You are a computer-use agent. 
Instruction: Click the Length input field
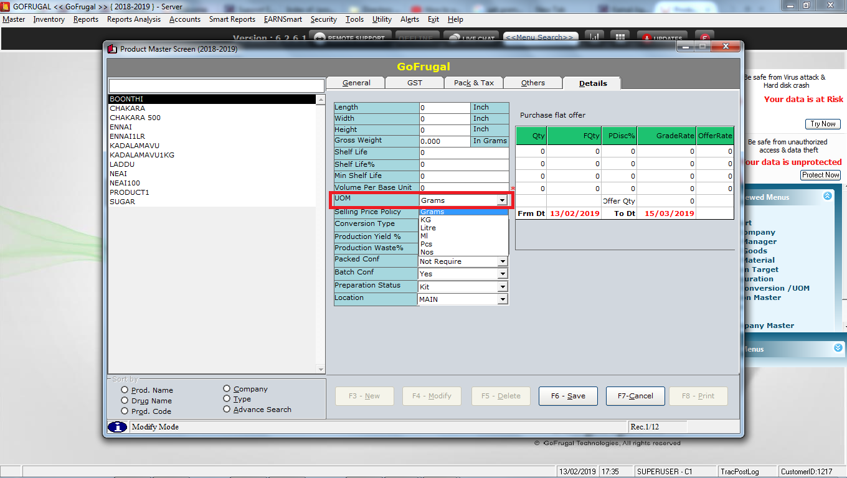[x=445, y=108]
